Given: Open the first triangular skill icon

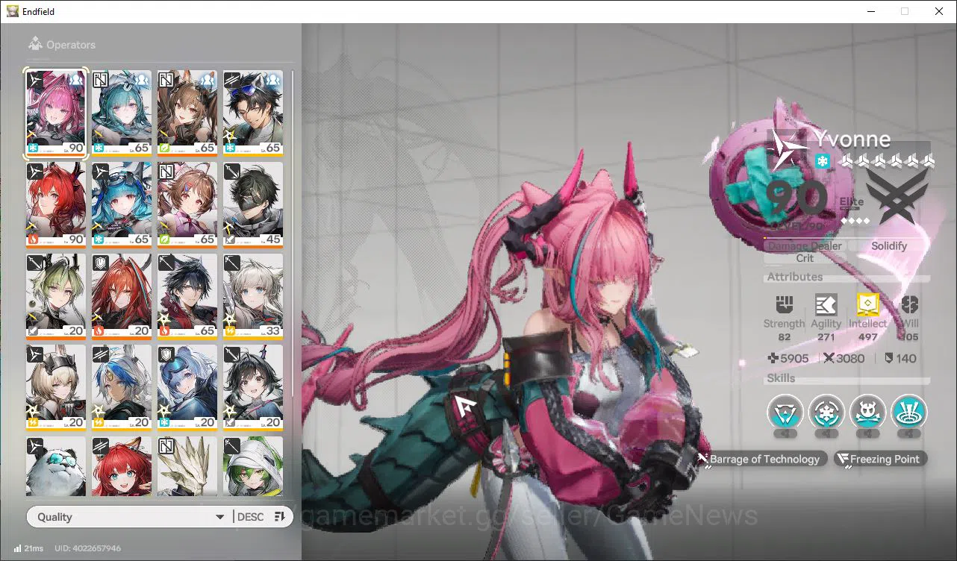Looking at the screenshot, I should (785, 413).
